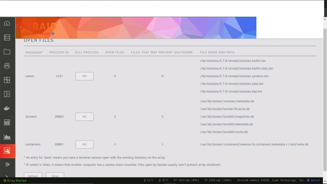This screenshot has height=184, width=327.
Task: Open the Apps grid sidebar icon
Action: point(7,122)
